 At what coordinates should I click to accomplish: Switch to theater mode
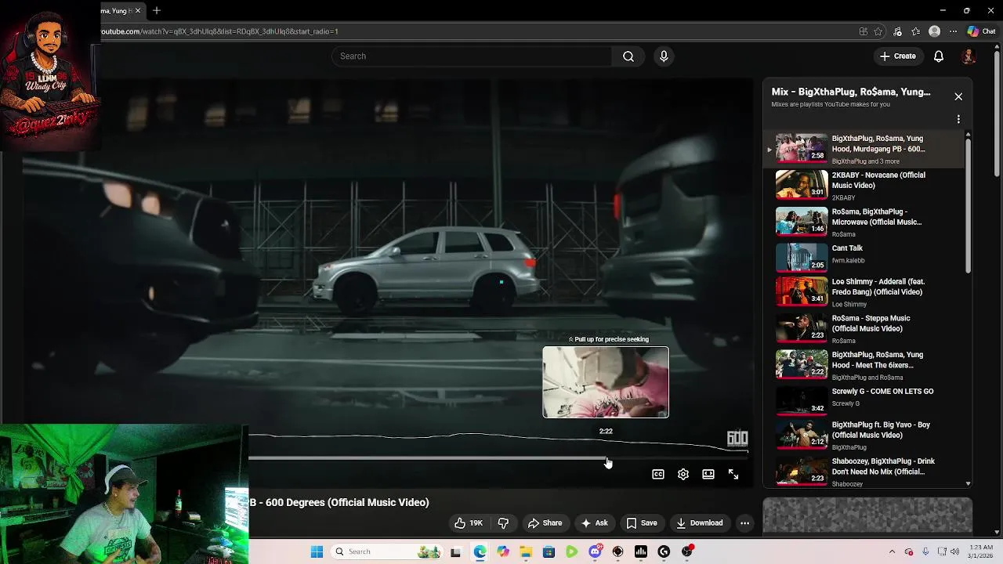tap(708, 474)
